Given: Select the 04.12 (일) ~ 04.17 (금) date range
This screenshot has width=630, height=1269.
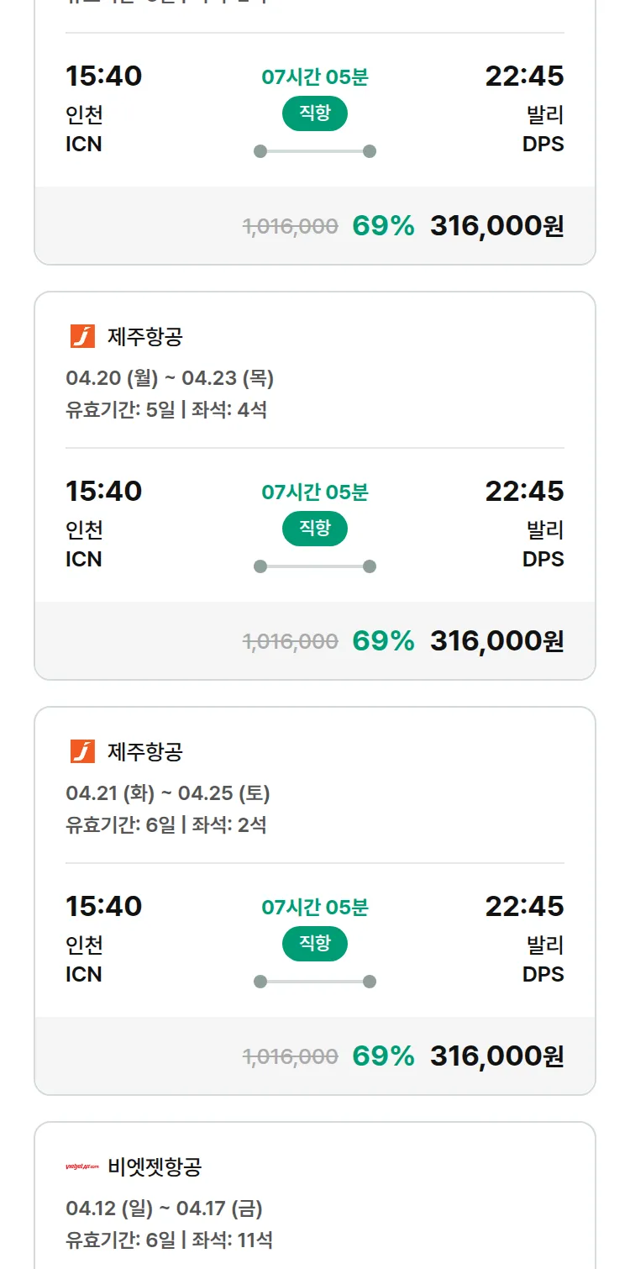Looking at the screenshot, I should (x=164, y=1208).
